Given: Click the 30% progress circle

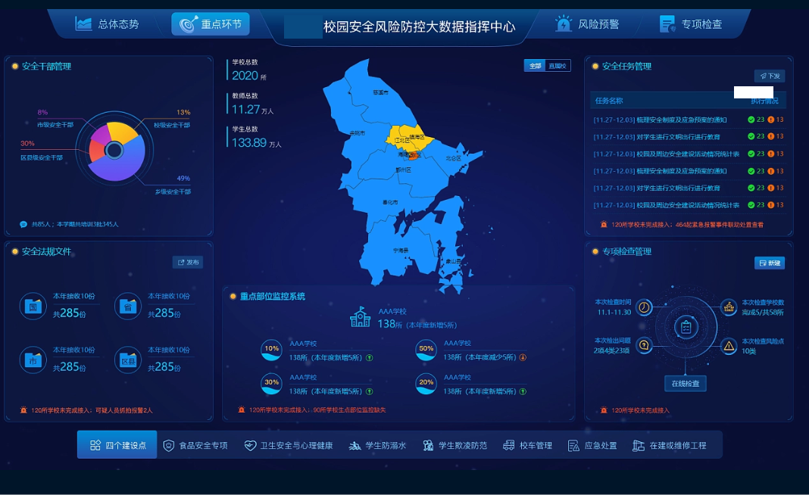Looking at the screenshot, I should [x=271, y=384].
